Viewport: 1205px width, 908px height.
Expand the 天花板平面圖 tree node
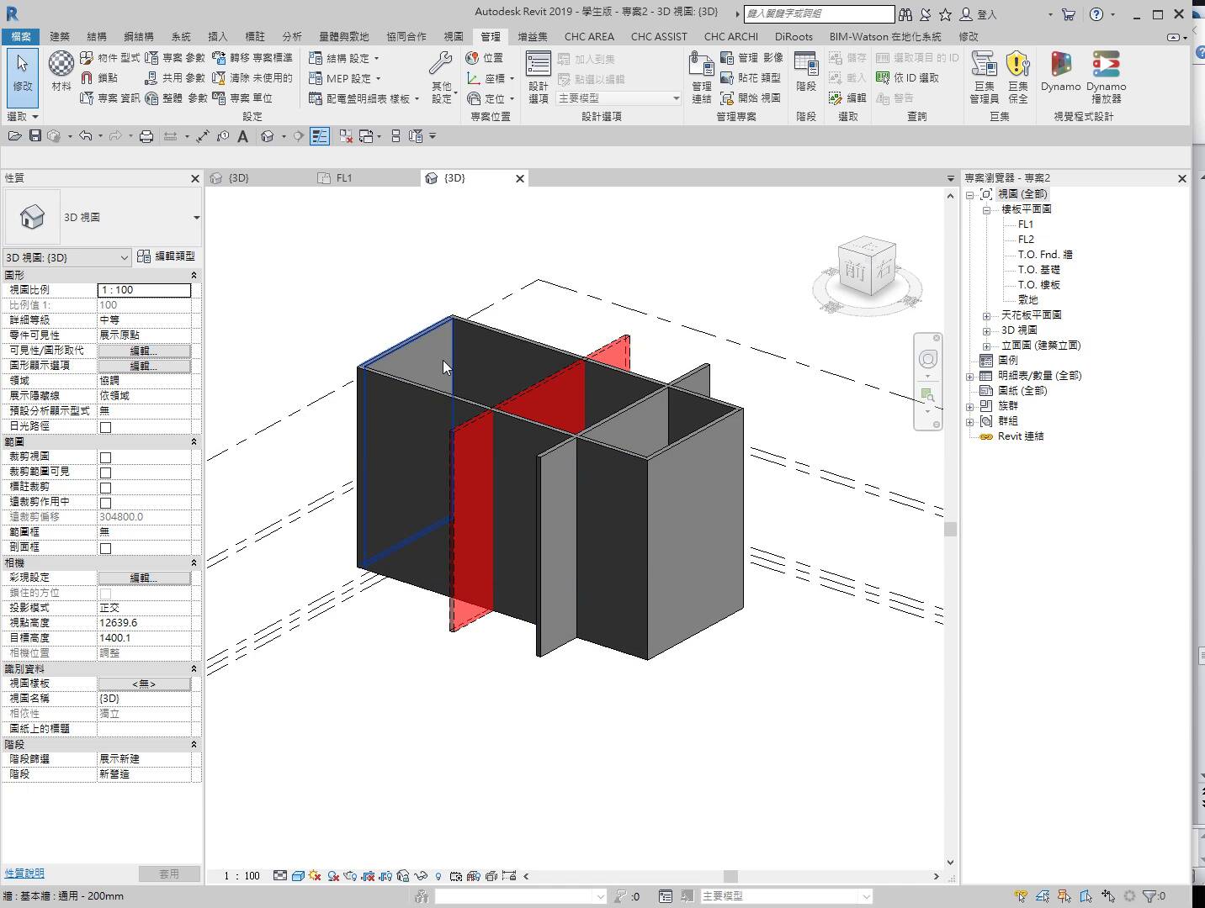click(986, 315)
